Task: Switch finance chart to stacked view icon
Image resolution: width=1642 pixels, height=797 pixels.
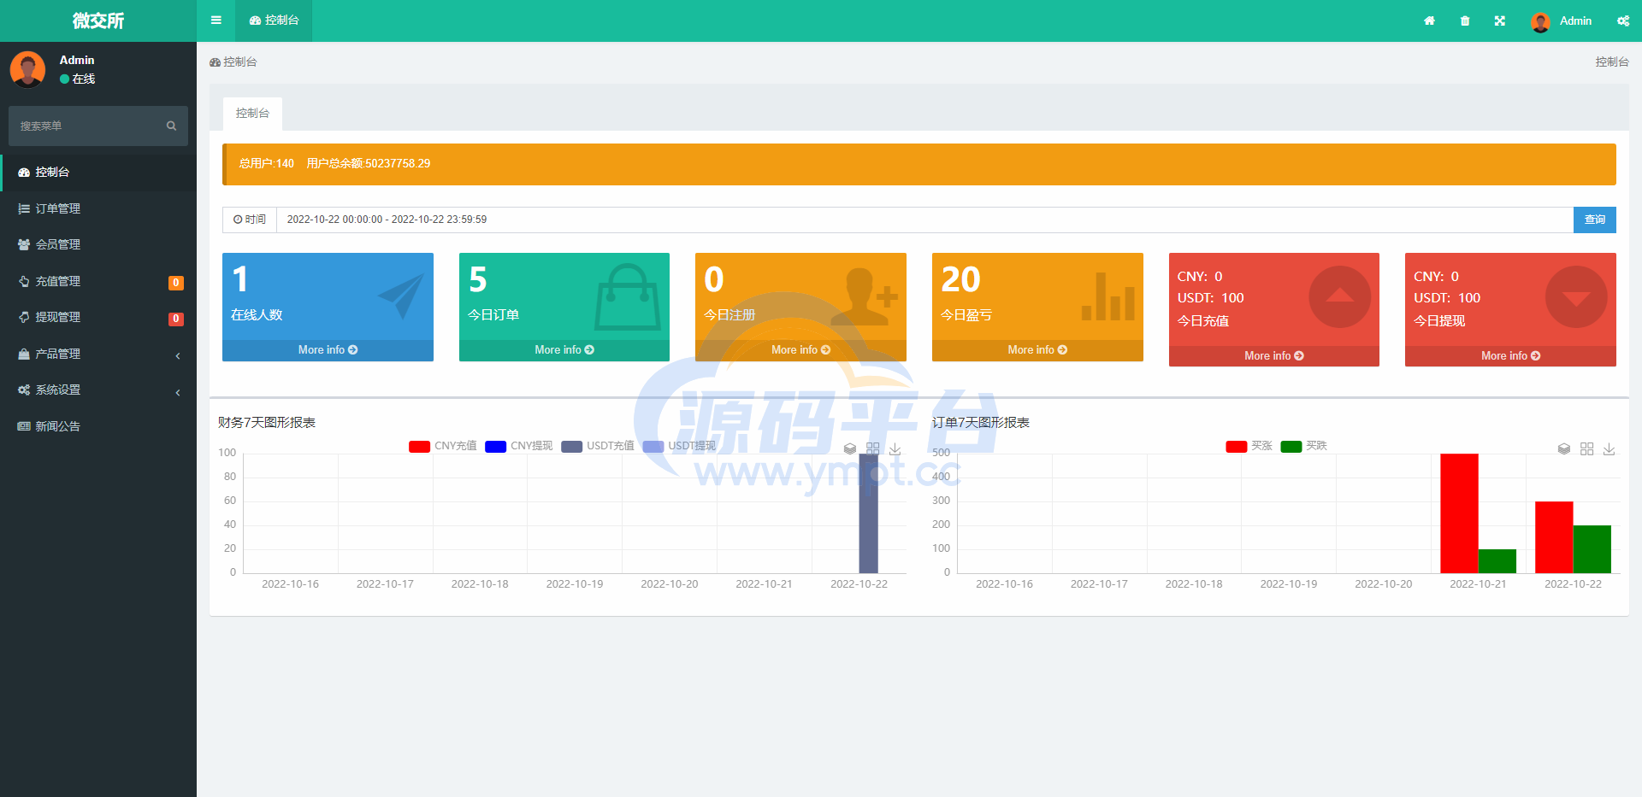Action: tap(850, 448)
